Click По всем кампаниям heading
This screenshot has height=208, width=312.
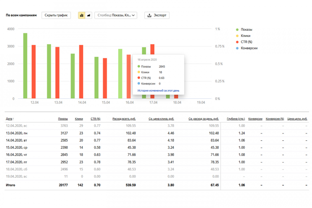(x=21, y=15)
